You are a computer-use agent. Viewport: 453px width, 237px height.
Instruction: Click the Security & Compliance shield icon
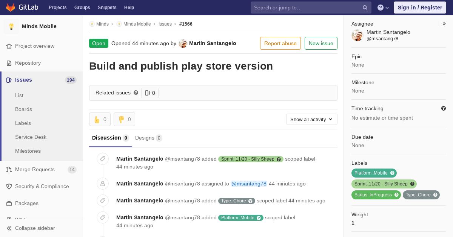coord(9,187)
